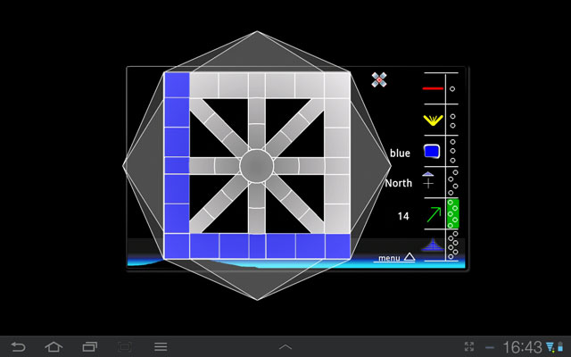Image resolution: width=571 pixels, height=357 pixels.
Task: Select the blue striped pyramid tool
Action: [x=433, y=245]
